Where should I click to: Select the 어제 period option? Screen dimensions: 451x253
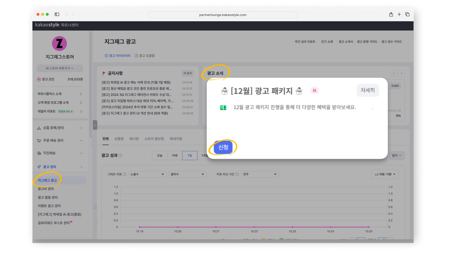click(x=175, y=155)
